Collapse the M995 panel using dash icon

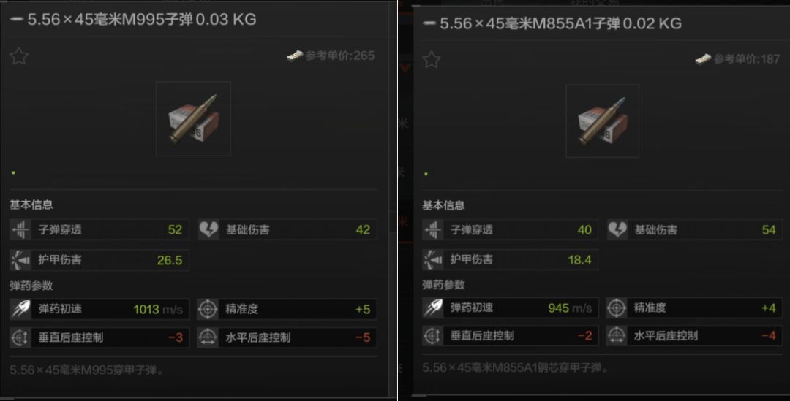point(17,19)
